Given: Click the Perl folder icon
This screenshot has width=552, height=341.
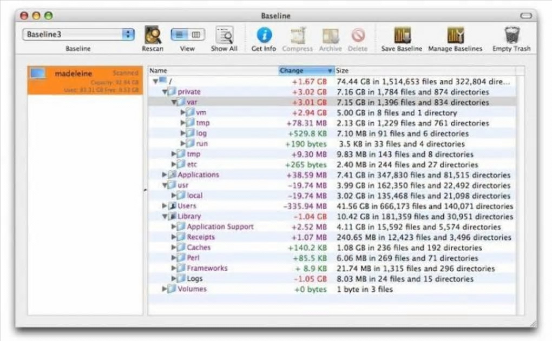Looking at the screenshot, I should coord(181,257).
